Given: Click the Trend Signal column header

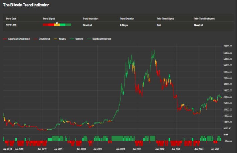Looking at the screenshot, I should pyautogui.click(x=49, y=19).
